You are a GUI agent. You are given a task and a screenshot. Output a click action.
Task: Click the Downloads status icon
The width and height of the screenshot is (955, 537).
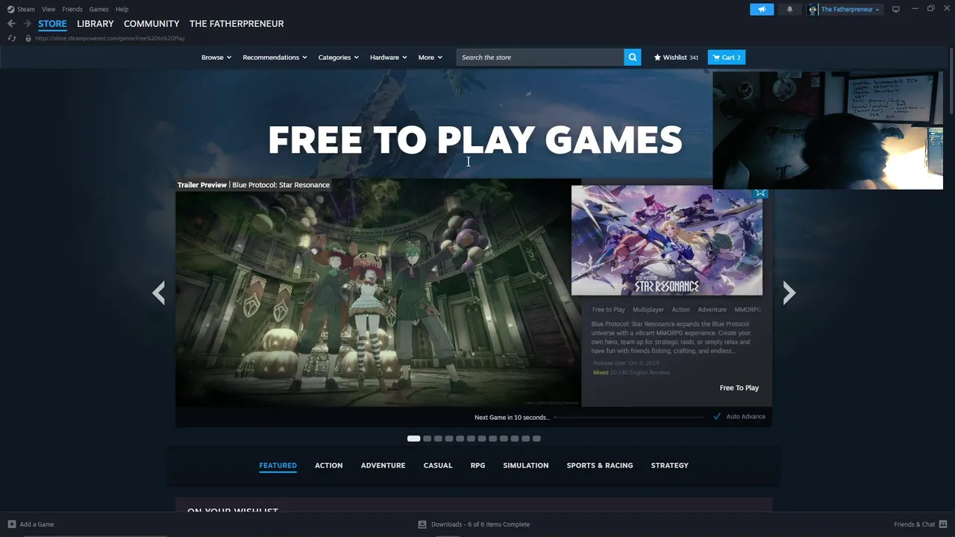[x=422, y=524]
